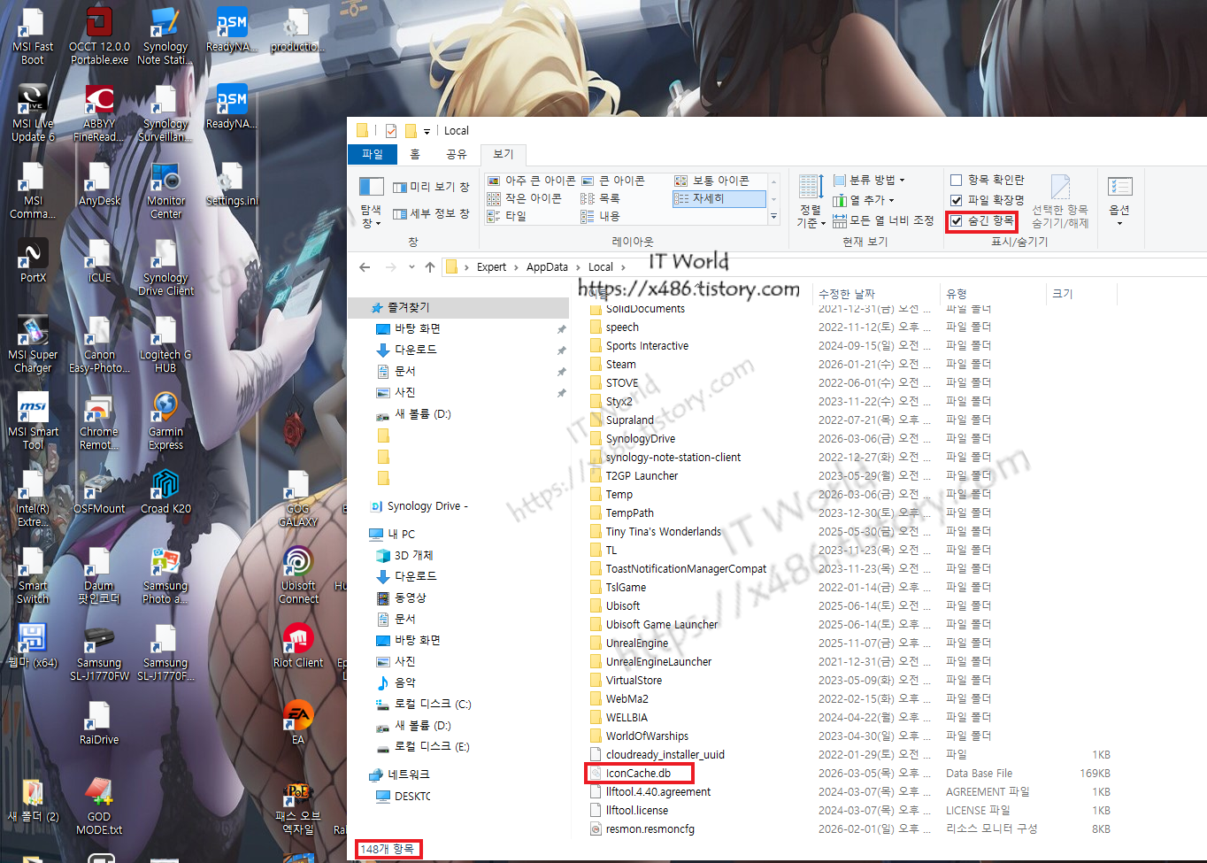Select the Garmin Express desktop icon
Viewport: 1207px width, 863px height.
pyautogui.click(x=165, y=420)
